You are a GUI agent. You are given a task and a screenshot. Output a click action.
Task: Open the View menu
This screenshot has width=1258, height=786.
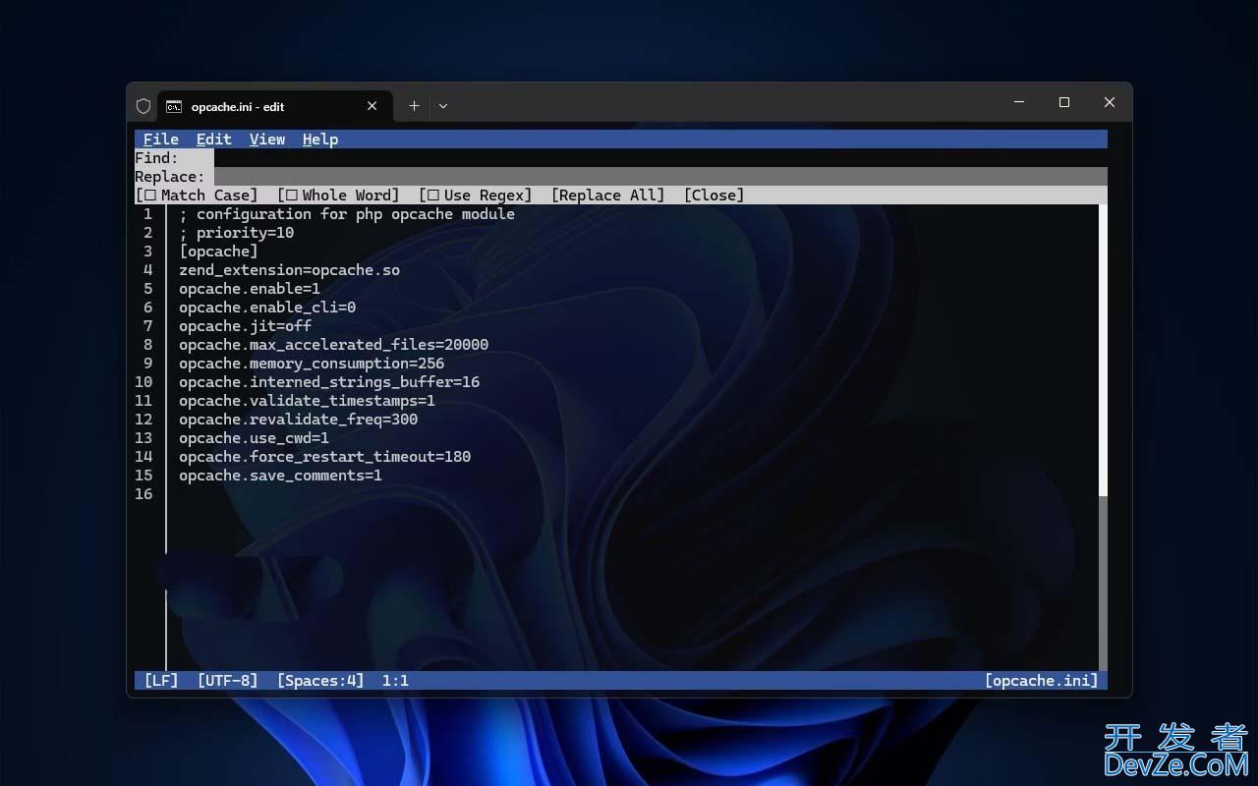267,140
